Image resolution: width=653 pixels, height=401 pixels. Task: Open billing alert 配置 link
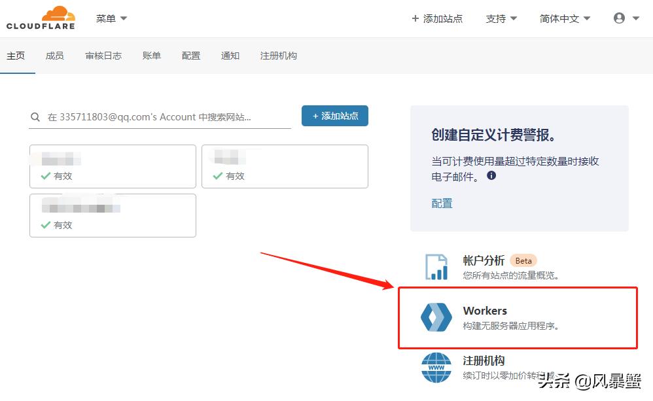coord(442,203)
